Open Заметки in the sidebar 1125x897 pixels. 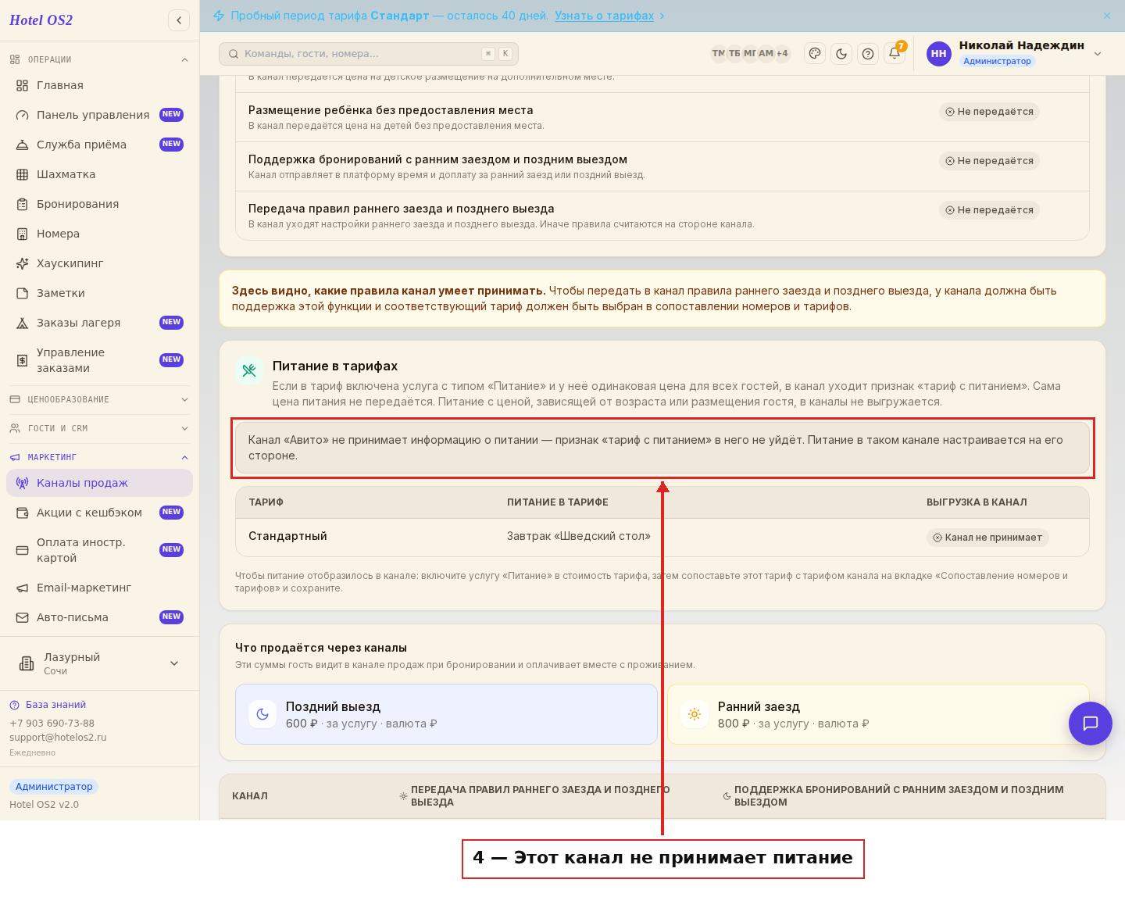99,293
